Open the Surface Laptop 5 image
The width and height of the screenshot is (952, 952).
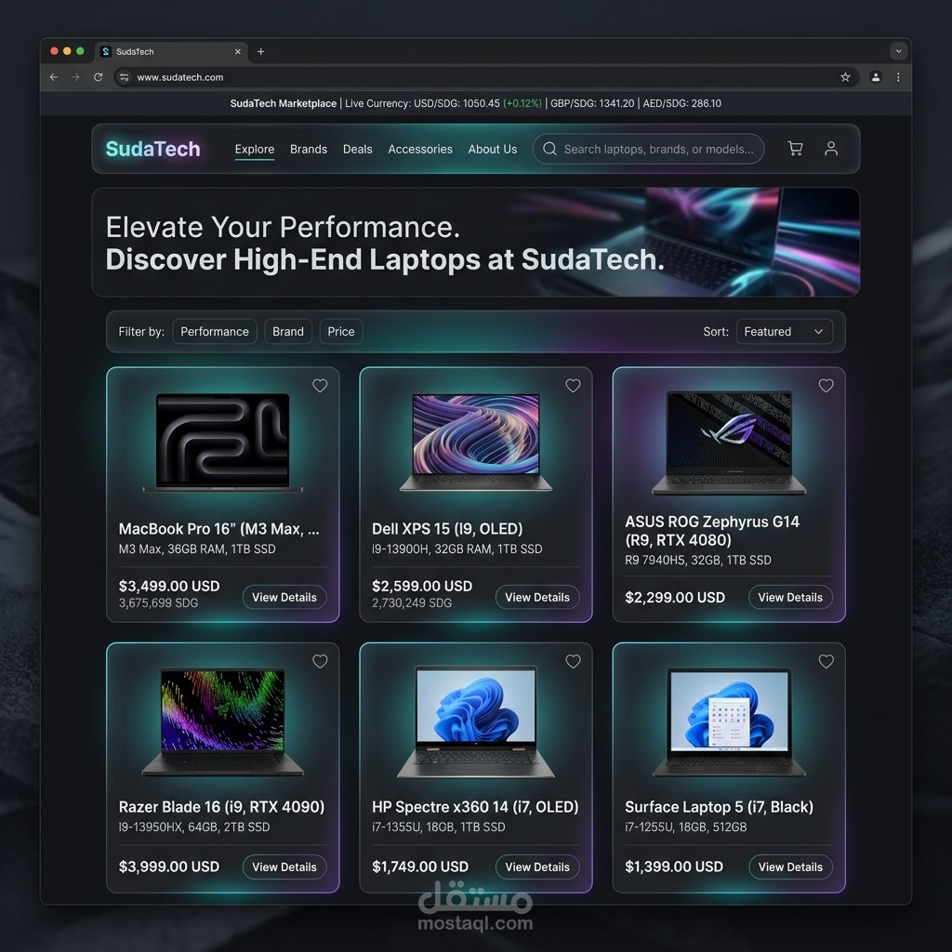pos(729,721)
